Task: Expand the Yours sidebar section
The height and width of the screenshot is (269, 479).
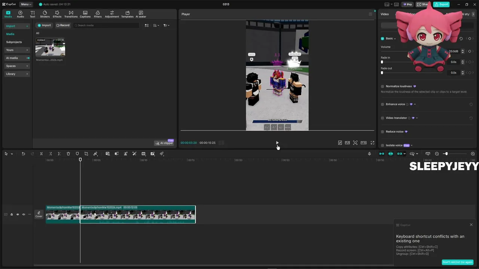Action: point(17,50)
